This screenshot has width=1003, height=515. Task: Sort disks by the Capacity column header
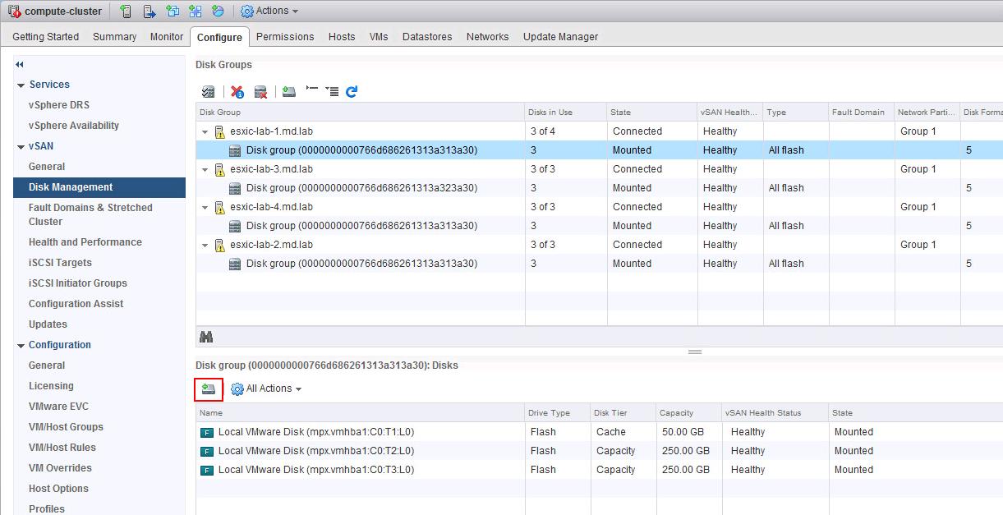(x=689, y=413)
